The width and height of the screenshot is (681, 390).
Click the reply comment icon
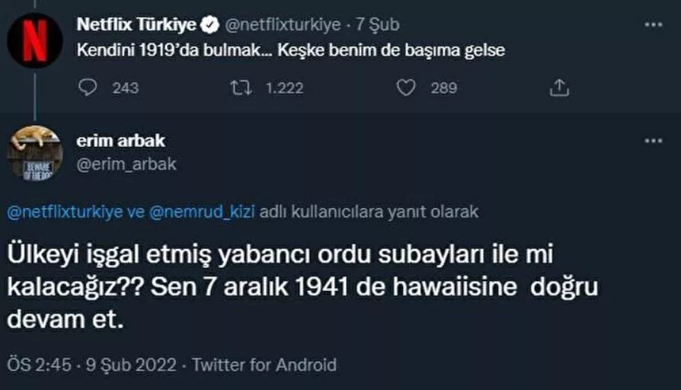88,88
